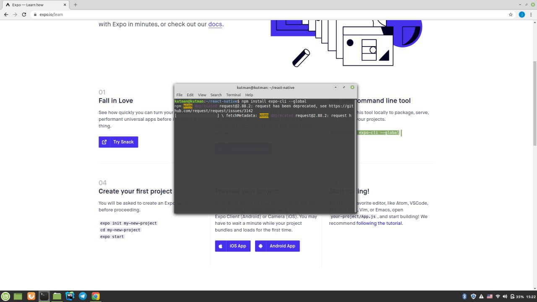Screen dimensions: 537x302
Task: Click the terminal window scrollbar
Action: [x=355, y=156]
